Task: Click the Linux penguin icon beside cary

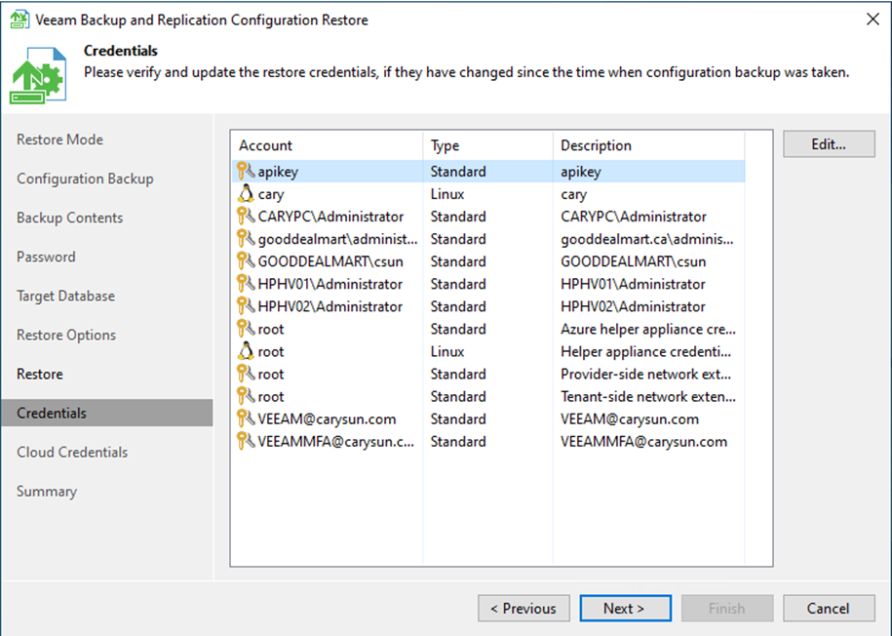Action: click(246, 194)
